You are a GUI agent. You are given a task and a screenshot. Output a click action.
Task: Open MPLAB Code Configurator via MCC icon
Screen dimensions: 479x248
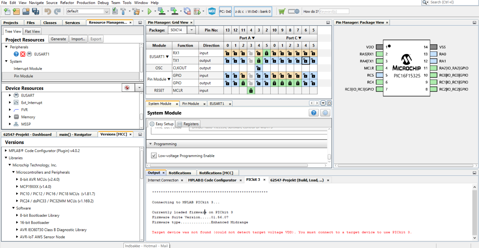pos(212,11)
